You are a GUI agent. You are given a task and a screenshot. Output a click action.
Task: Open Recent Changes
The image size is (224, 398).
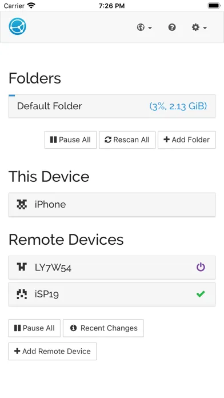pyautogui.click(x=103, y=328)
